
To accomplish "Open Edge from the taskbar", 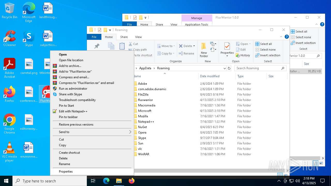I will point(106,181).
